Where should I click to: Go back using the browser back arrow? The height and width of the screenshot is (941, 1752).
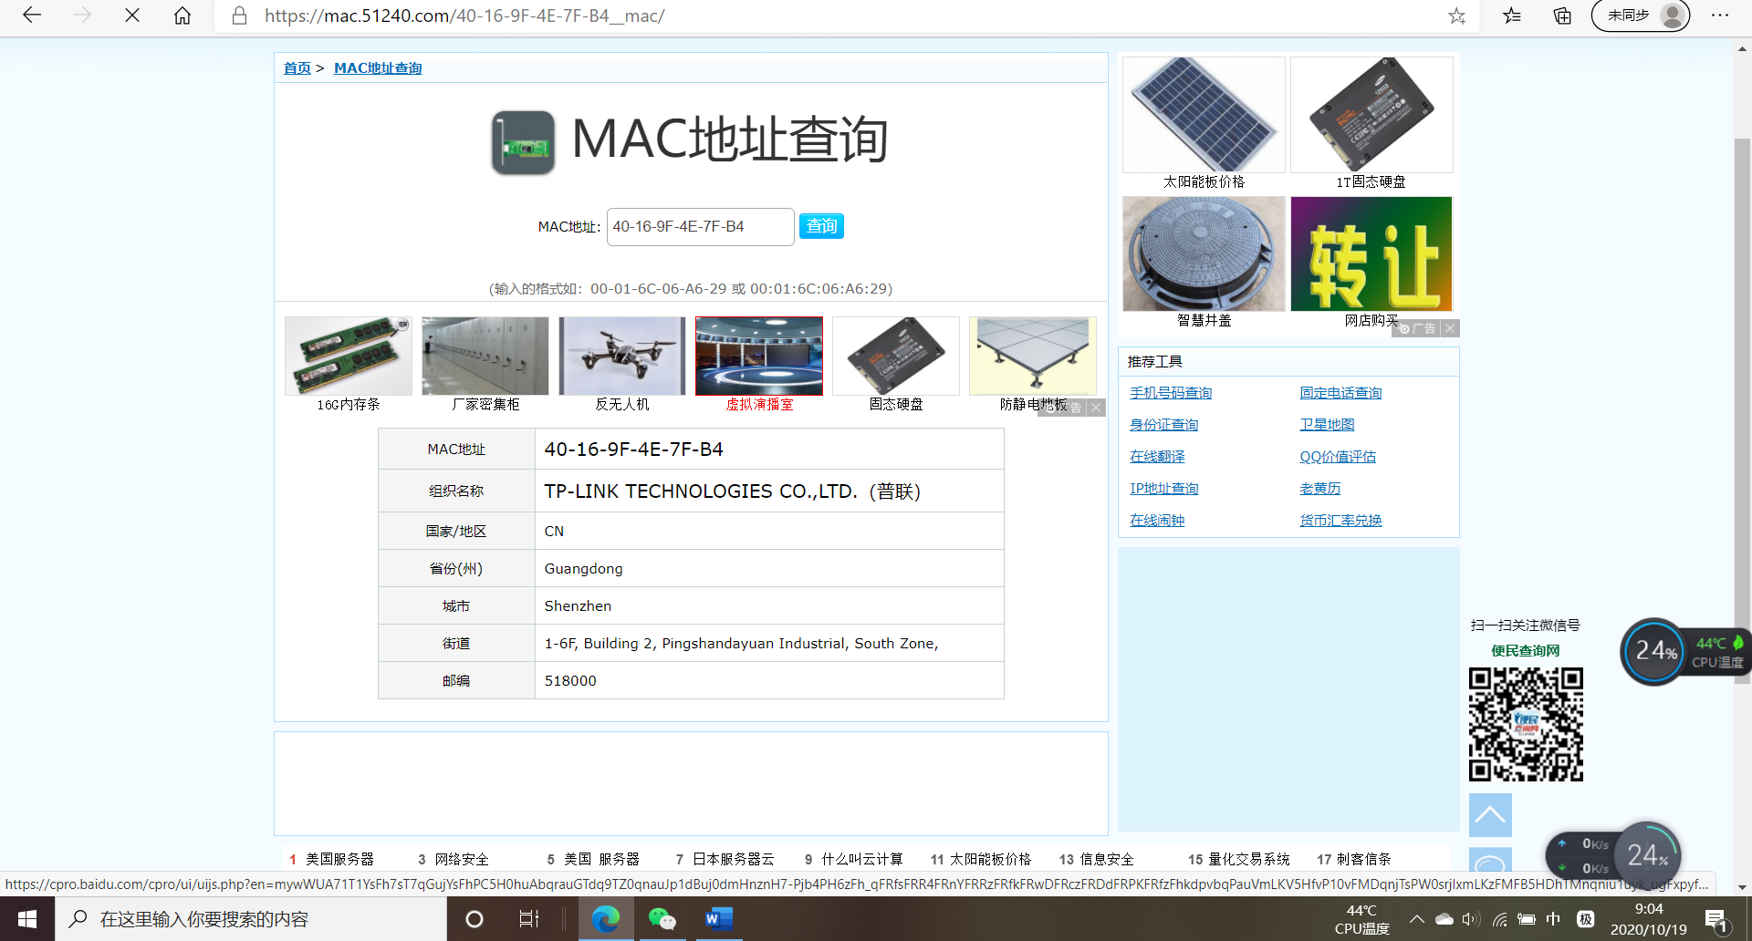[32, 16]
